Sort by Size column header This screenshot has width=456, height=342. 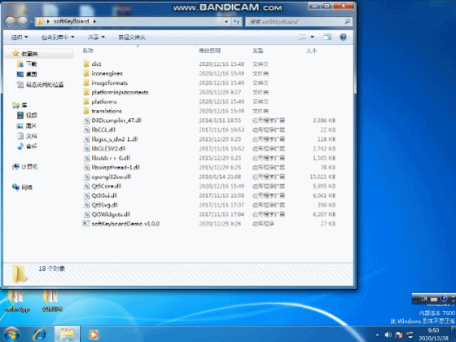[x=311, y=50]
